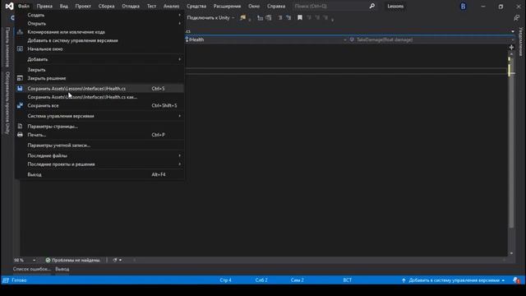The height and width of the screenshot is (296, 526).
Task: Open the Создать submenu
Action: tap(99, 15)
